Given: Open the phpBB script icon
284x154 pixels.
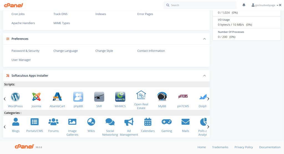Looking at the screenshot, I should coord(78,97).
